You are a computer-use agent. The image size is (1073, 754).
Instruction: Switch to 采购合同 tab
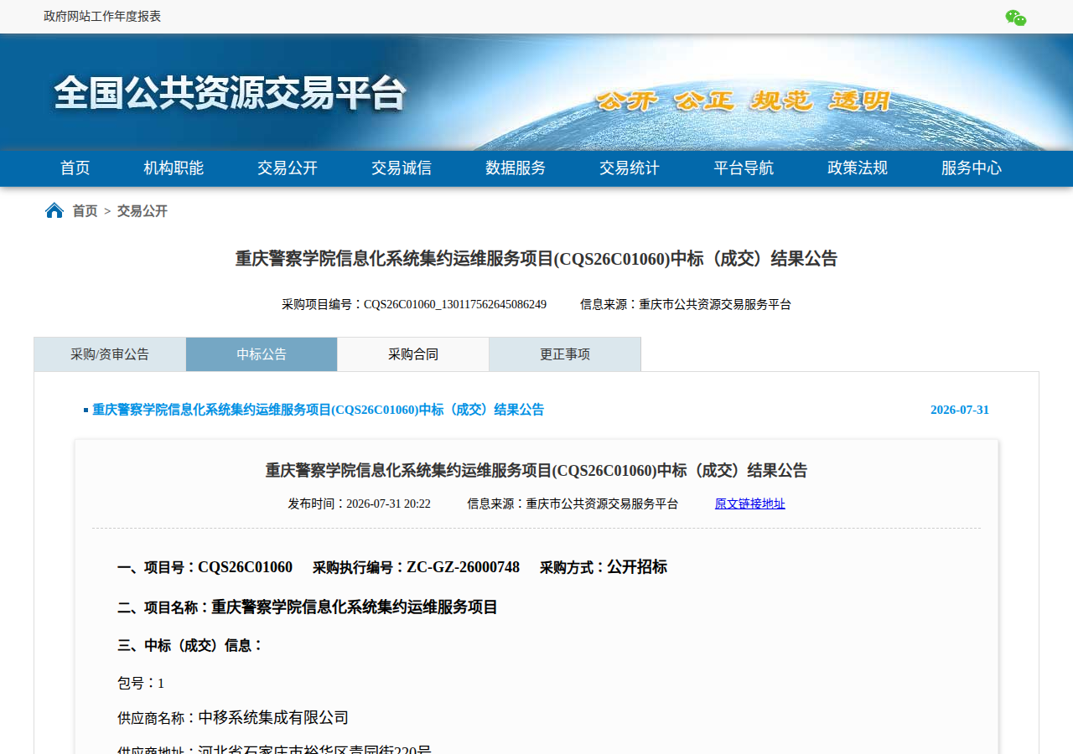(413, 354)
